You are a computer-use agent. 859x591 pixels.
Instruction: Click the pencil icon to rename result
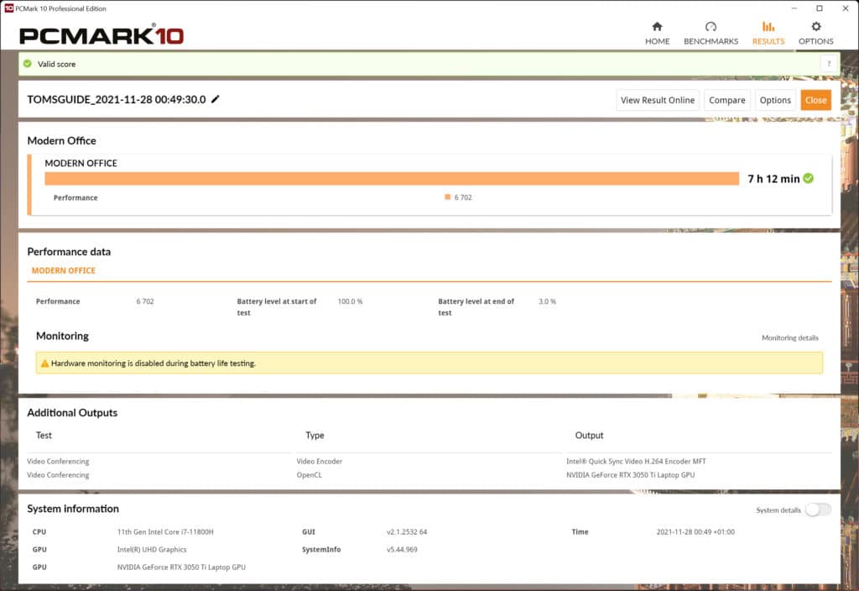[x=216, y=99]
